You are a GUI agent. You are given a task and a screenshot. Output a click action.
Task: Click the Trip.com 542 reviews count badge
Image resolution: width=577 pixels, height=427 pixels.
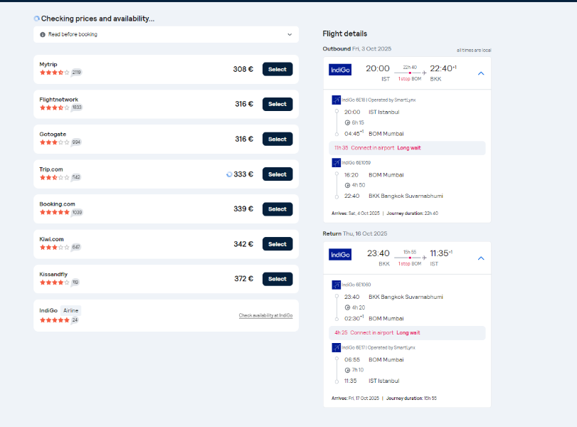coord(76,177)
